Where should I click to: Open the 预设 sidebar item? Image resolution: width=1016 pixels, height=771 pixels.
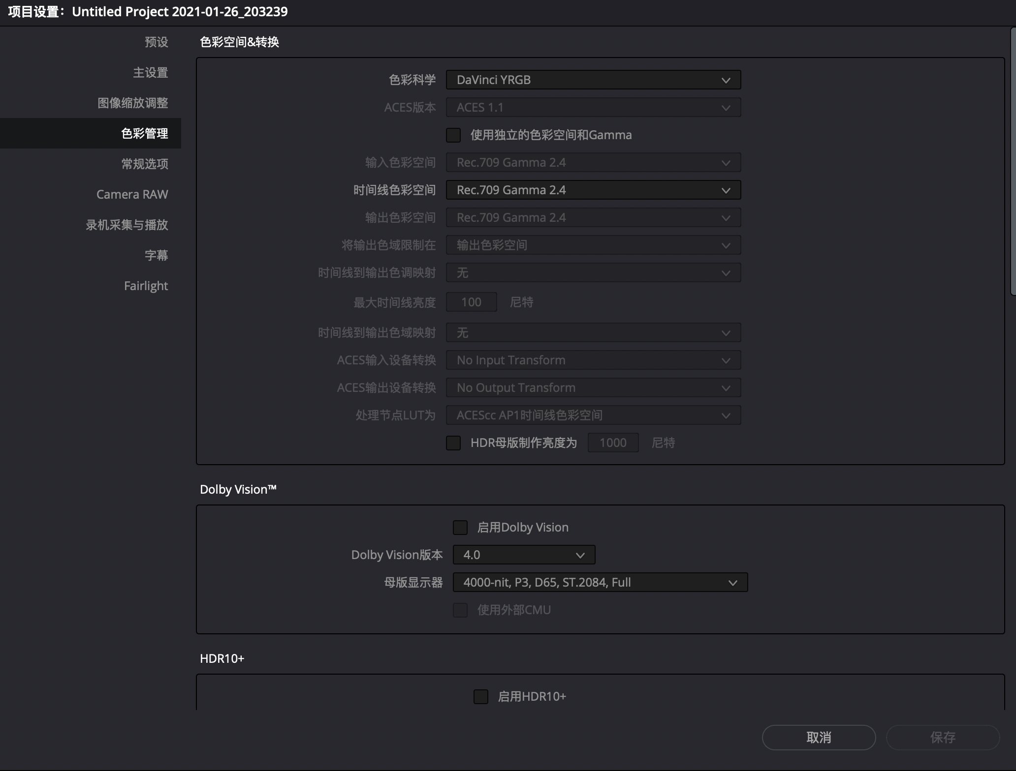tap(156, 42)
